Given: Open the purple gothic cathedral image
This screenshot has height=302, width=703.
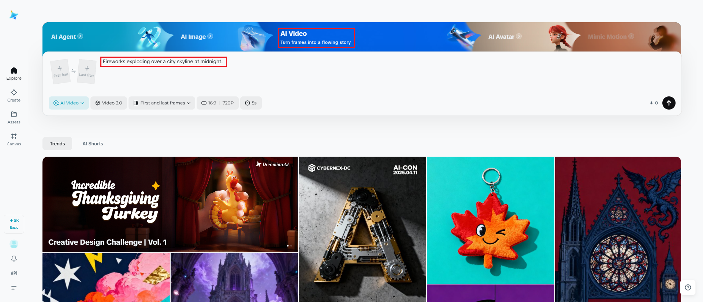Looking at the screenshot, I should click(234, 278).
